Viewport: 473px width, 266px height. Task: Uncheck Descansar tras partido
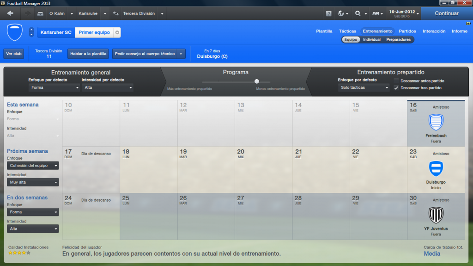[396, 88]
